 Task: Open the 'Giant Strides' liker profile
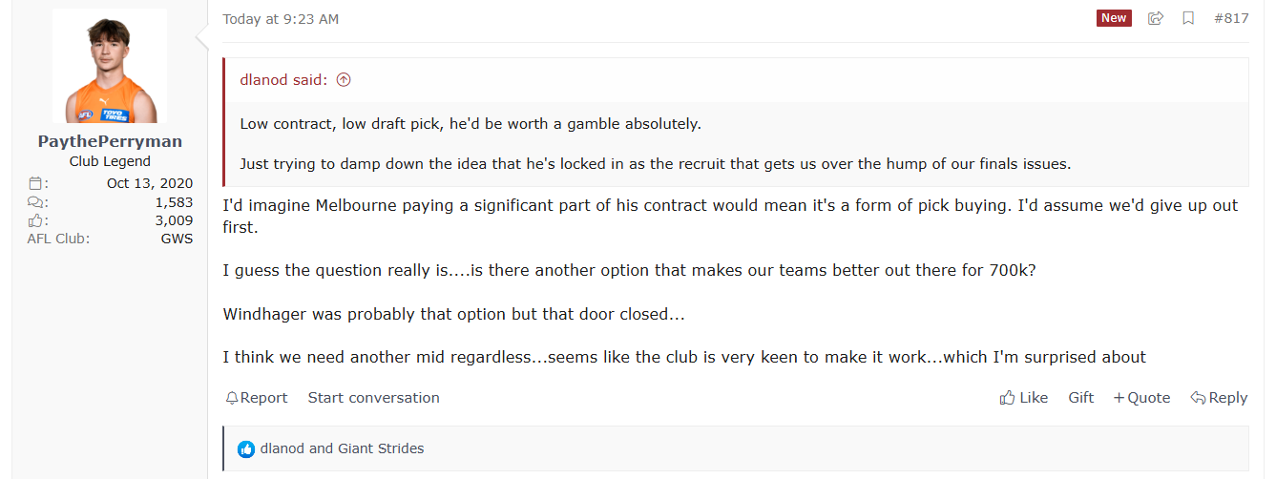coord(381,448)
